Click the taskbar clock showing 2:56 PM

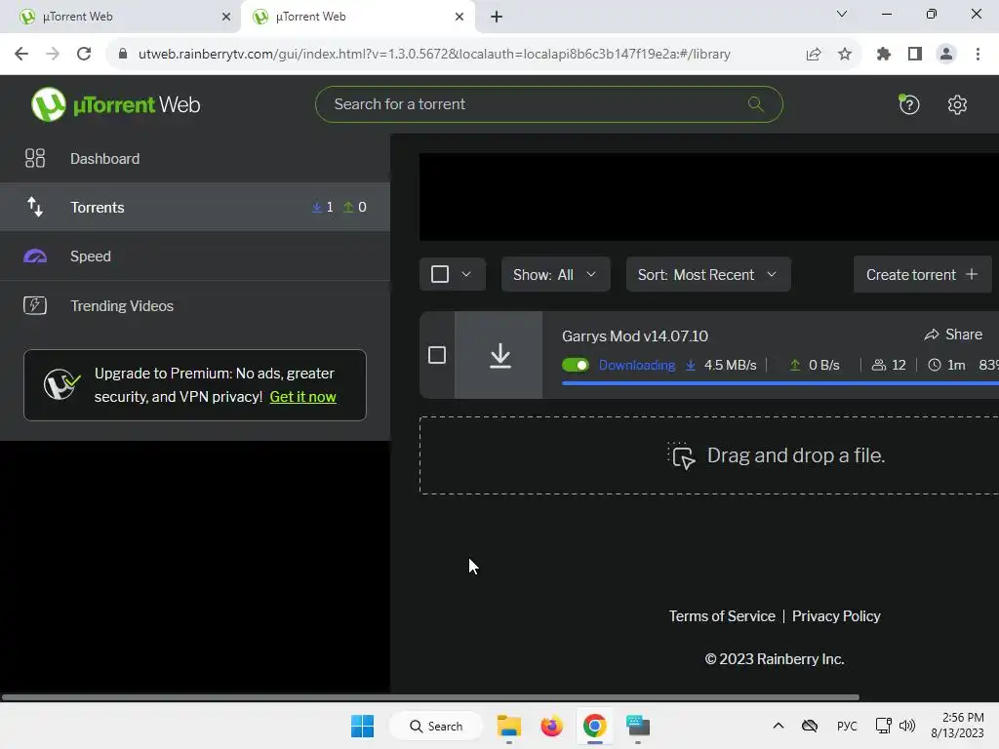click(x=958, y=726)
